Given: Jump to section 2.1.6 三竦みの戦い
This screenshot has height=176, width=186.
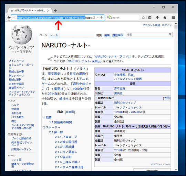Looking at the screenshot, I should coord(68,162).
